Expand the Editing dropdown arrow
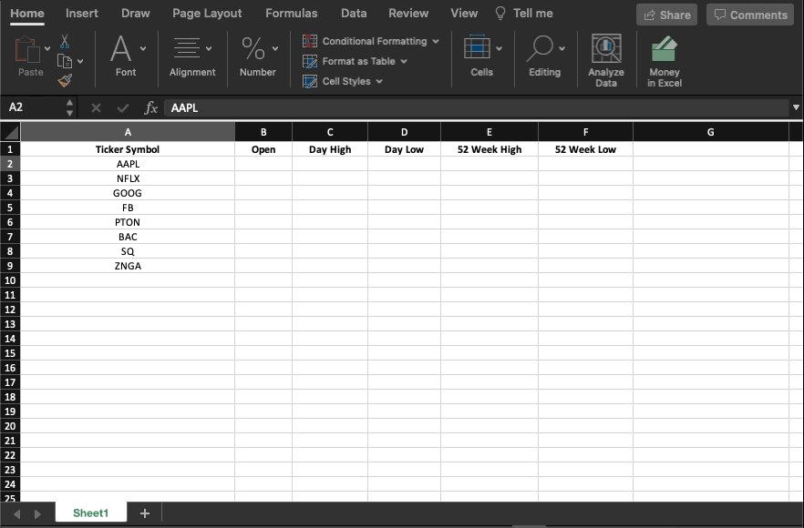804x528 pixels. coord(562,48)
